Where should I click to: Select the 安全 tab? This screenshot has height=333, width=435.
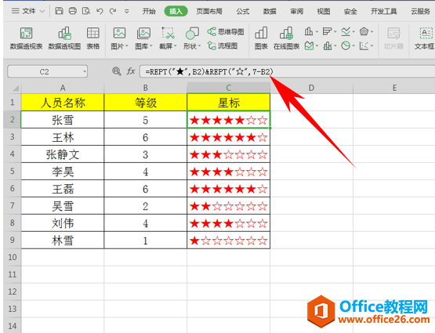coord(350,12)
